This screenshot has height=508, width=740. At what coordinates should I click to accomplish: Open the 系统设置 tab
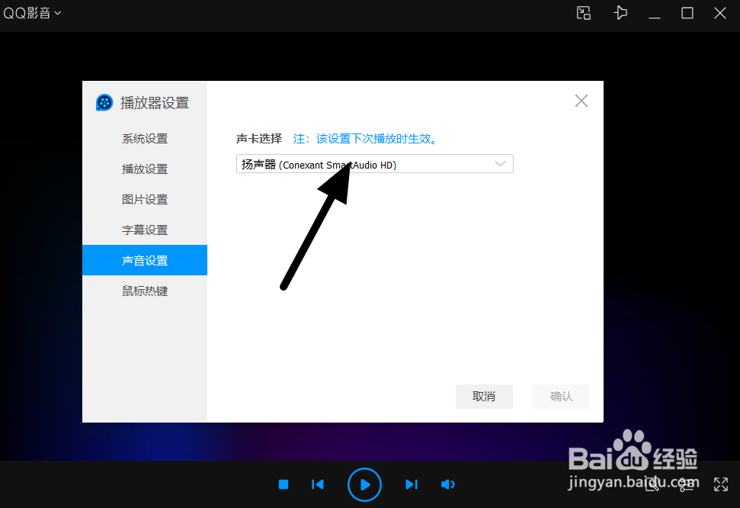pyautogui.click(x=144, y=139)
